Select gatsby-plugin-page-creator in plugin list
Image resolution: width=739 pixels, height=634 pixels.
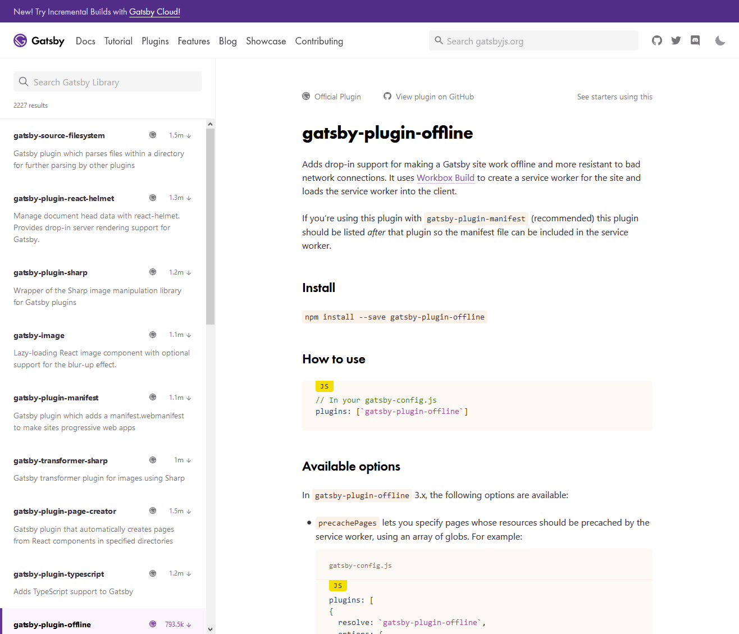65,511
